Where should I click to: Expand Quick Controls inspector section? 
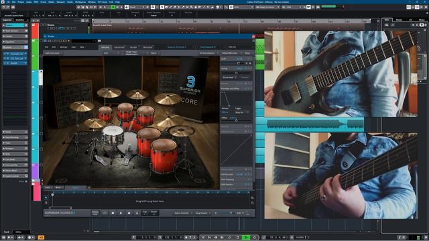pyautogui.click(x=15, y=176)
